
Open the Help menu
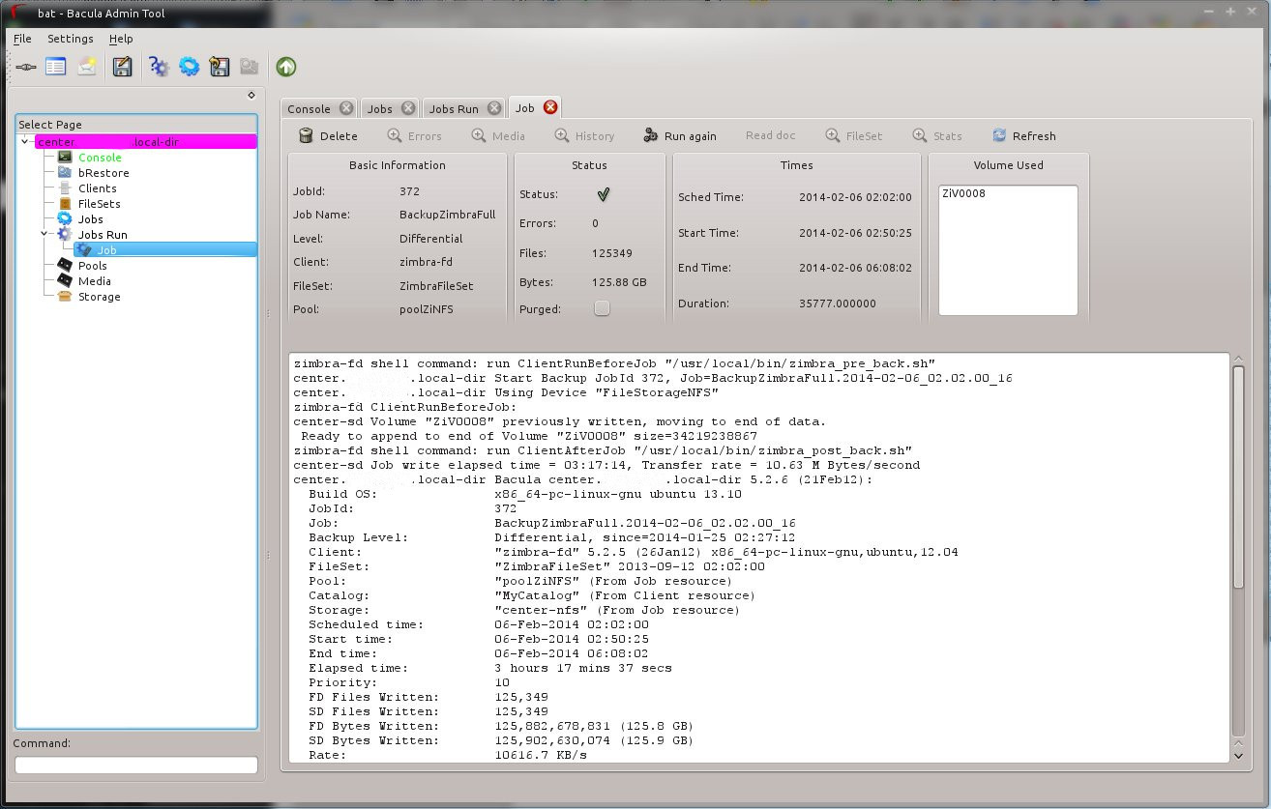[x=121, y=39]
